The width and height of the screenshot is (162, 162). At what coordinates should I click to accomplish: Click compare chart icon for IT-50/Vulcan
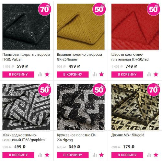[x=40, y=75]
